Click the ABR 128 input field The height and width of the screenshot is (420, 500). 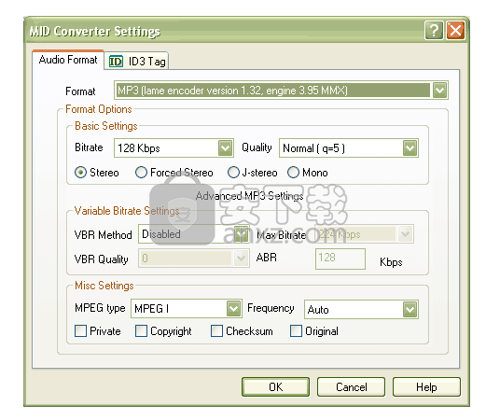tap(340, 259)
